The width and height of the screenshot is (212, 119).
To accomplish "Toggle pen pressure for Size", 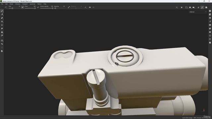I will click(x=23, y=7).
